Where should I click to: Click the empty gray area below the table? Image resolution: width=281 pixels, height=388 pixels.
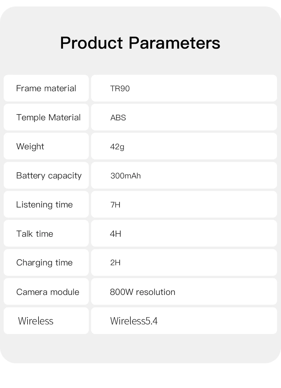click(140, 348)
